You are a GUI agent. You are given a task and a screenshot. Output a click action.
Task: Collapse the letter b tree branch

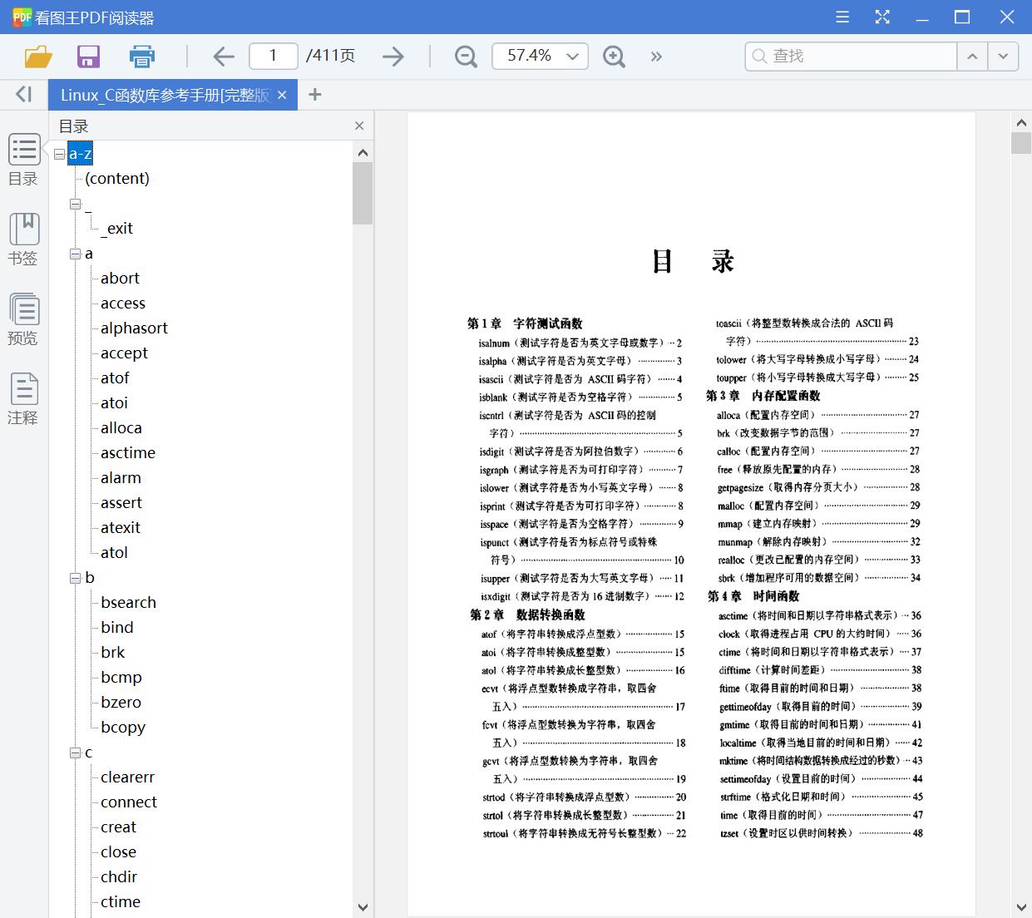74,578
